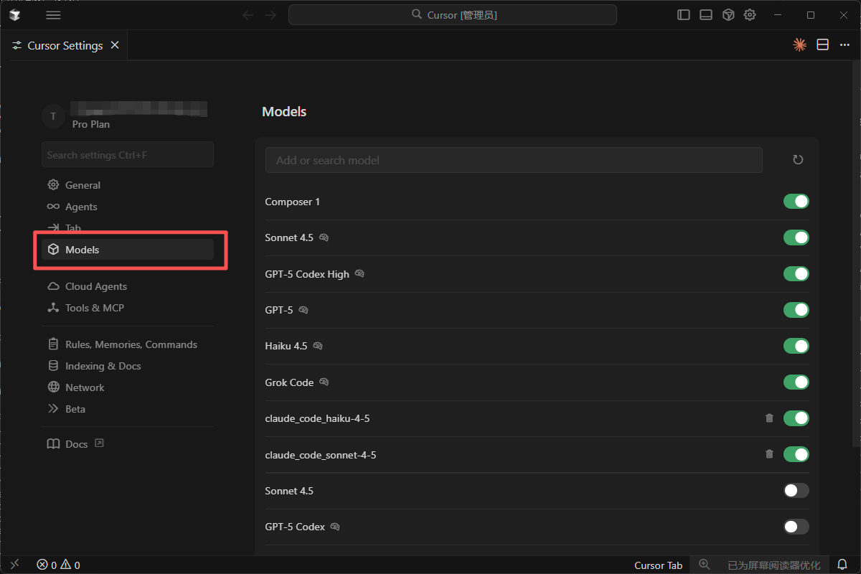Toggle the bottom panel layout icon

706,15
